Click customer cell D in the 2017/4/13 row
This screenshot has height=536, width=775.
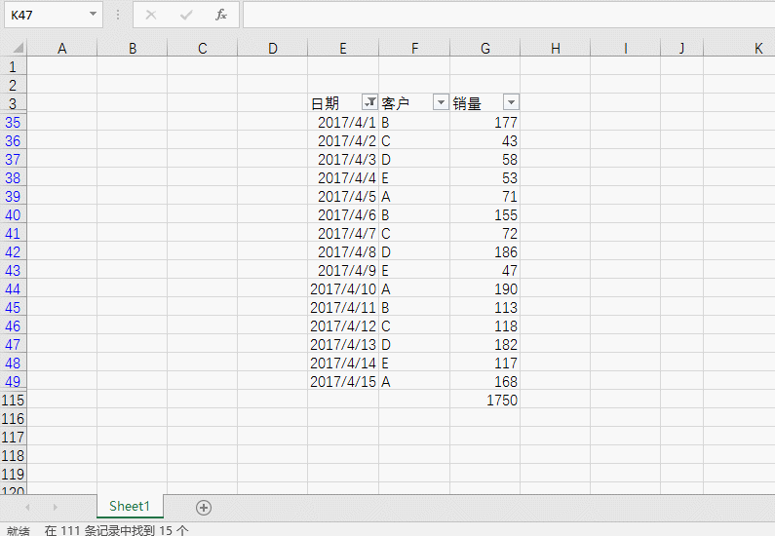click(414, 344)
